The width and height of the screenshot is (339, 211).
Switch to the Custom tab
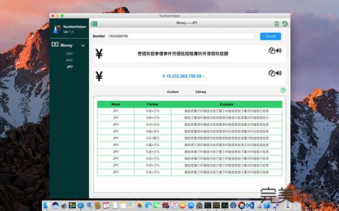coord(173,92)
